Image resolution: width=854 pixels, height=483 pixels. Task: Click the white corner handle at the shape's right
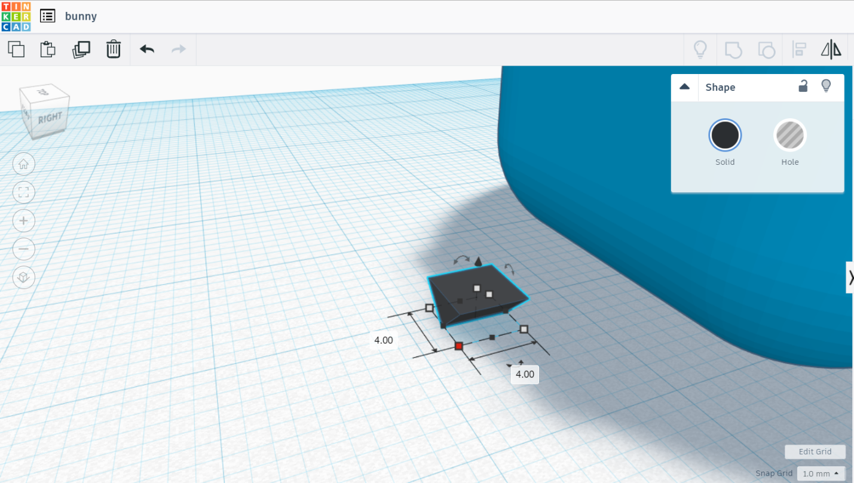point(524,329)
